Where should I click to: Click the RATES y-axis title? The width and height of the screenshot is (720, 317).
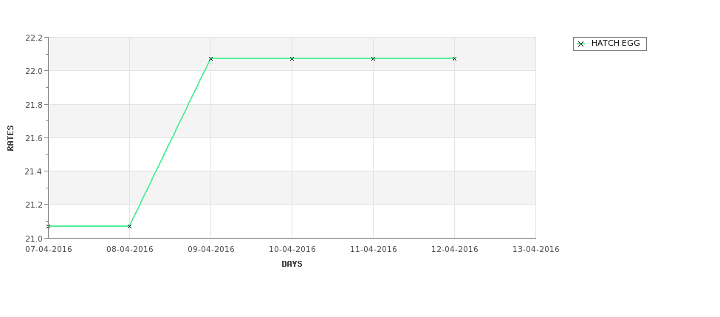point(11,138)
